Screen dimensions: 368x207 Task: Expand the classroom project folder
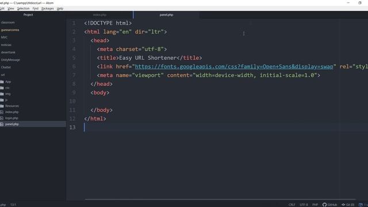tap(7, 22)
